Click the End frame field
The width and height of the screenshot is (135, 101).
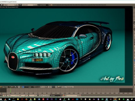coord(23,95)
